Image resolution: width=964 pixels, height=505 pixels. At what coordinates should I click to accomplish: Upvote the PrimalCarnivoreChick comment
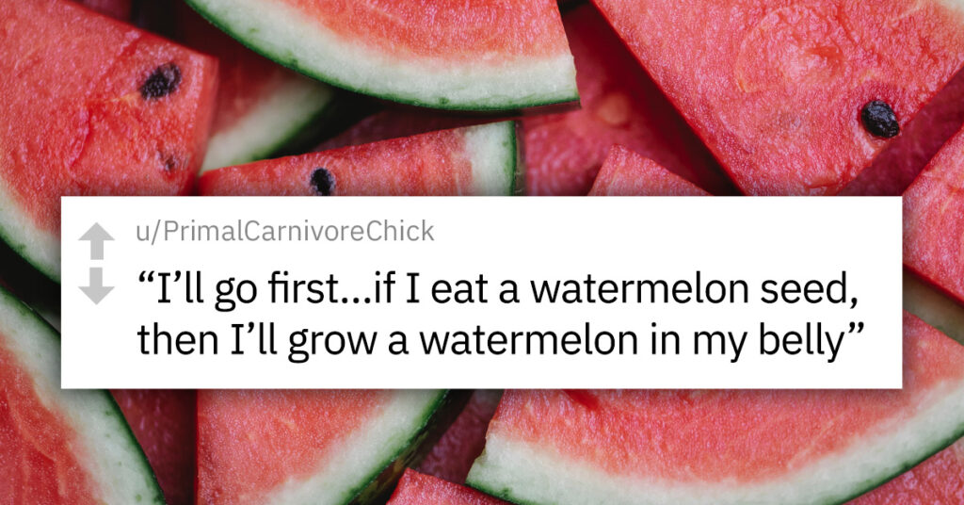click(x=97, y=240)
